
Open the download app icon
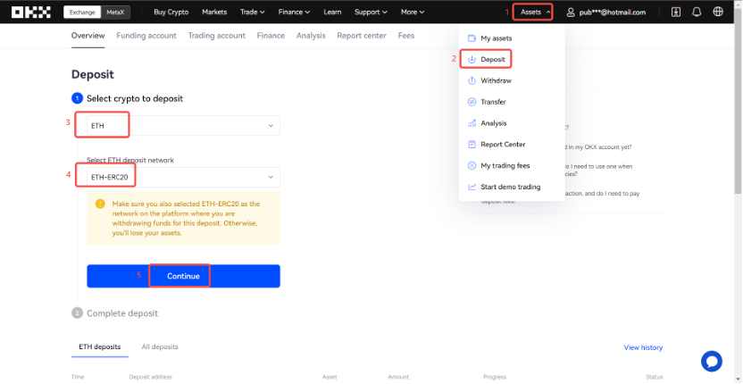coord(676,13)
